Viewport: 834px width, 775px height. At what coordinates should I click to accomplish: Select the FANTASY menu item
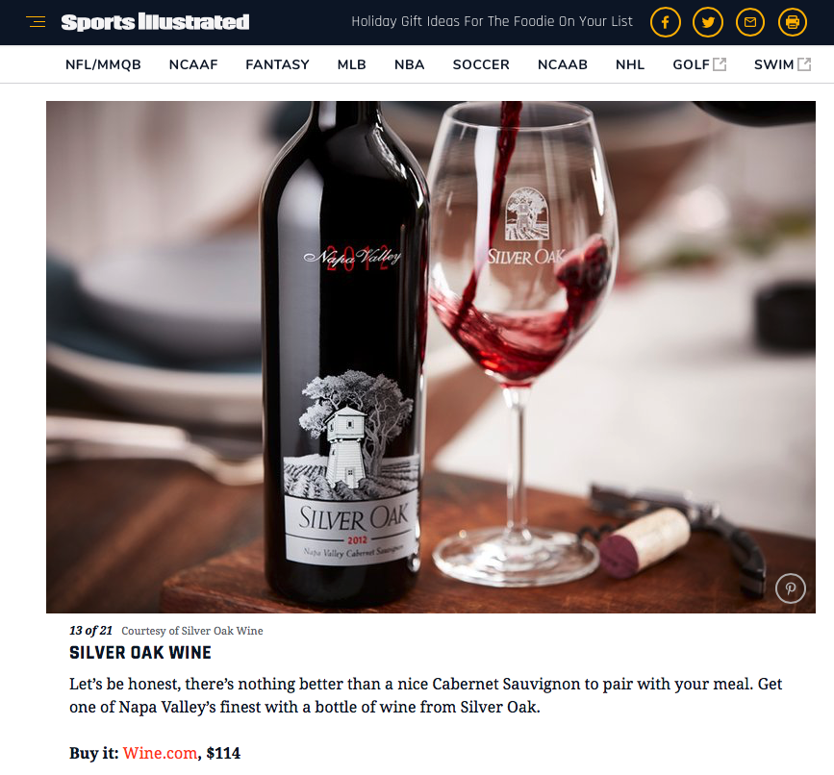(x=277, y=64)
